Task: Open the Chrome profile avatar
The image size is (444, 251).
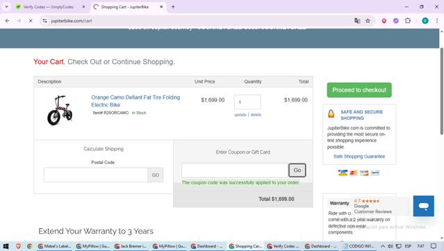Action: [x=425, y=21]
